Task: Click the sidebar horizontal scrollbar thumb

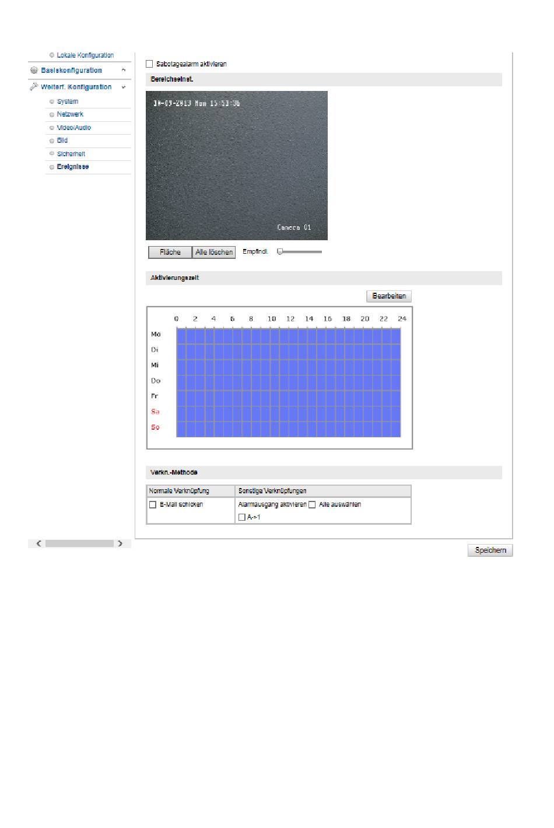Action: pyautogui.click(x=79, y=543)
